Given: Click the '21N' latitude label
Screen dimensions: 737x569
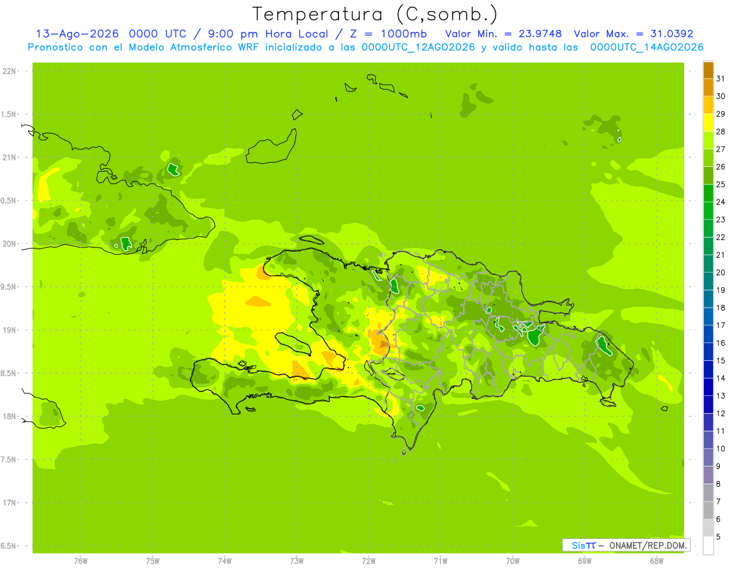Looking at the screenshot, I should [9, 158].
